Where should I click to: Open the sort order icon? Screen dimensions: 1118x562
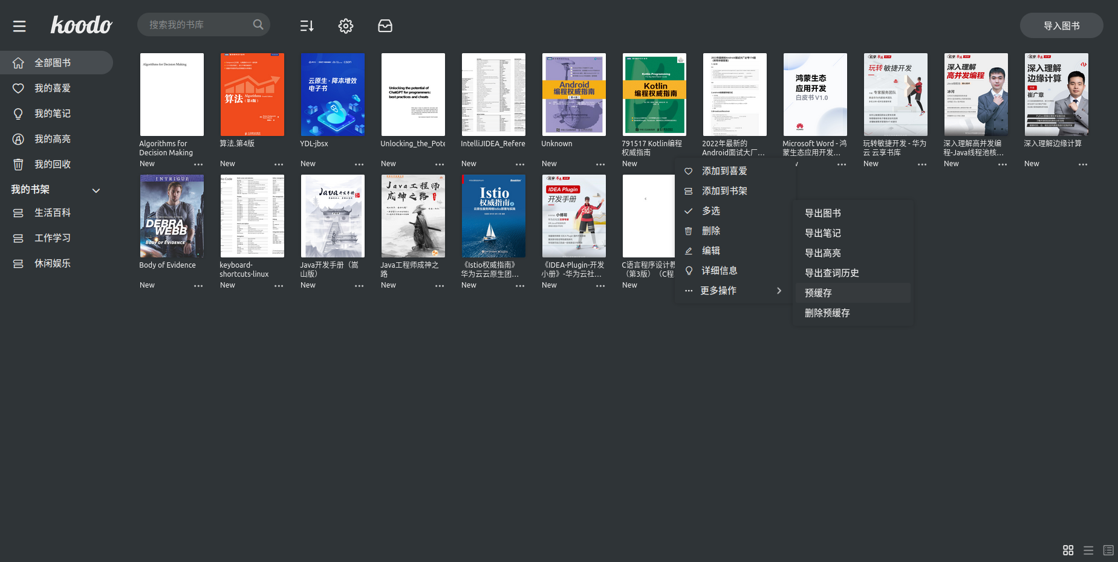click(307, 25)
